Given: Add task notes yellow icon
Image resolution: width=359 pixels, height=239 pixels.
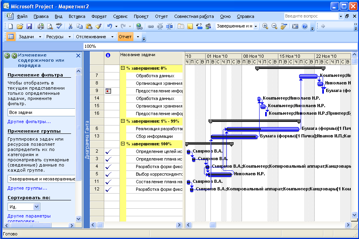Looking at the screenshot, I should tap(190, 26).
